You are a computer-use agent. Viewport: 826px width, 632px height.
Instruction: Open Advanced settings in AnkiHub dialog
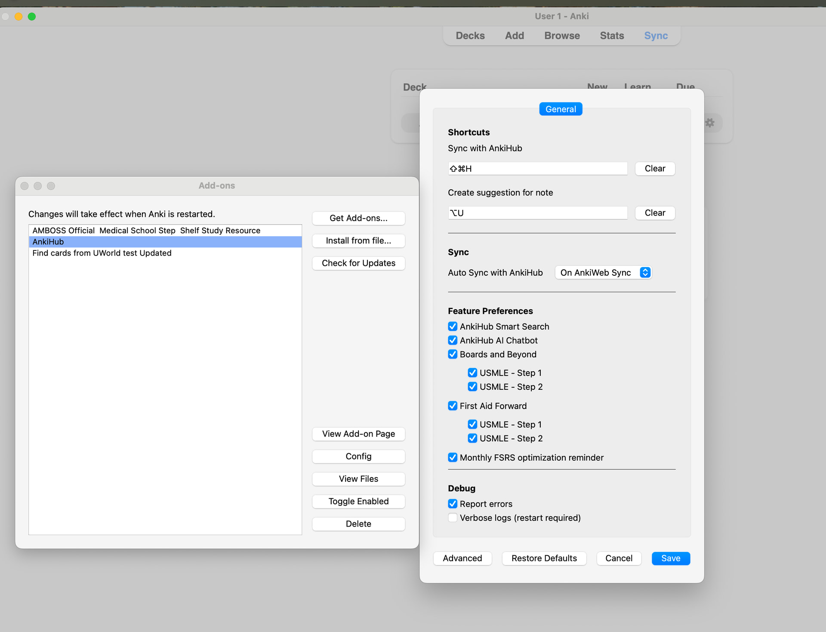click(462, 558)
